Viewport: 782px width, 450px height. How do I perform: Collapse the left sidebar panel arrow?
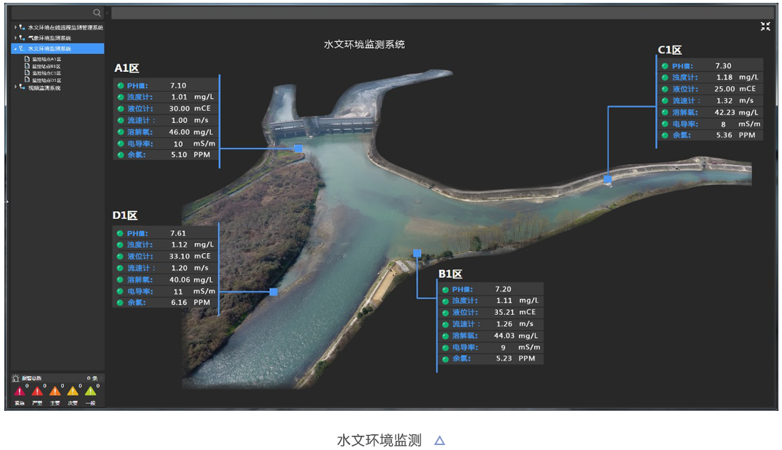[107, 13]
